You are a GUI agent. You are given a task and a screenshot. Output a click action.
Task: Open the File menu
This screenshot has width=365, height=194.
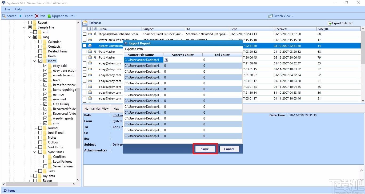click(7, 9)
